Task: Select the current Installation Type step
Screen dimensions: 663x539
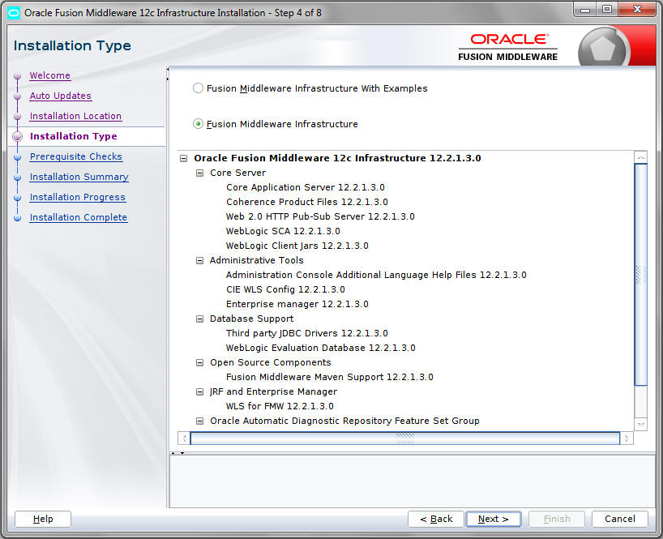Action: [74, 136]
